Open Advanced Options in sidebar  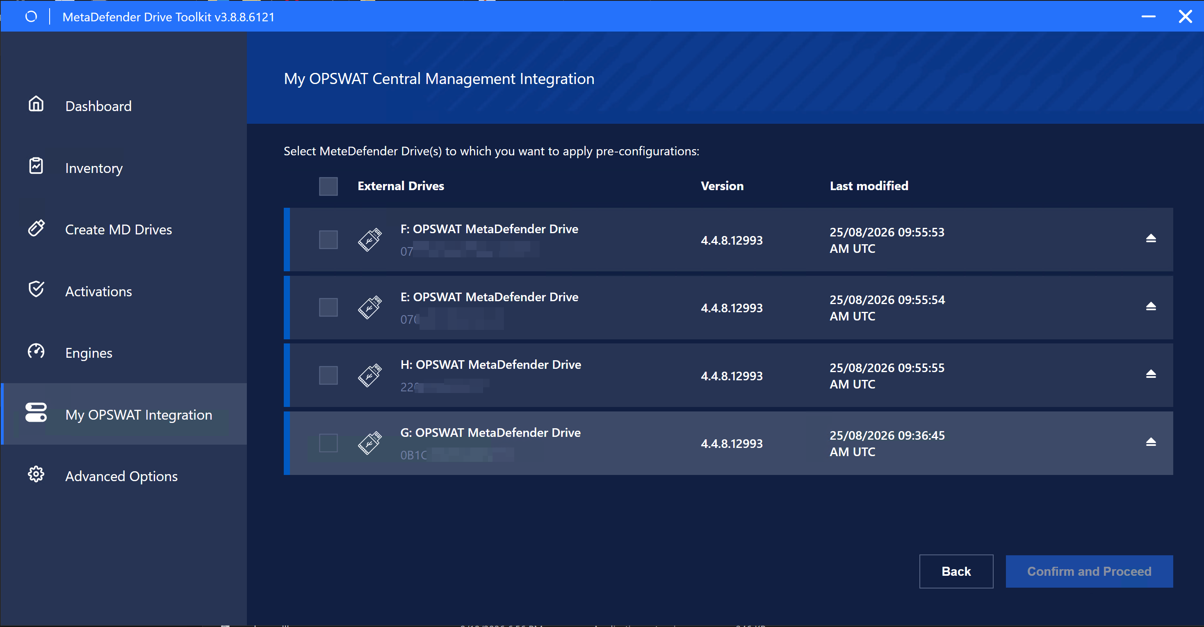point(124,476)
